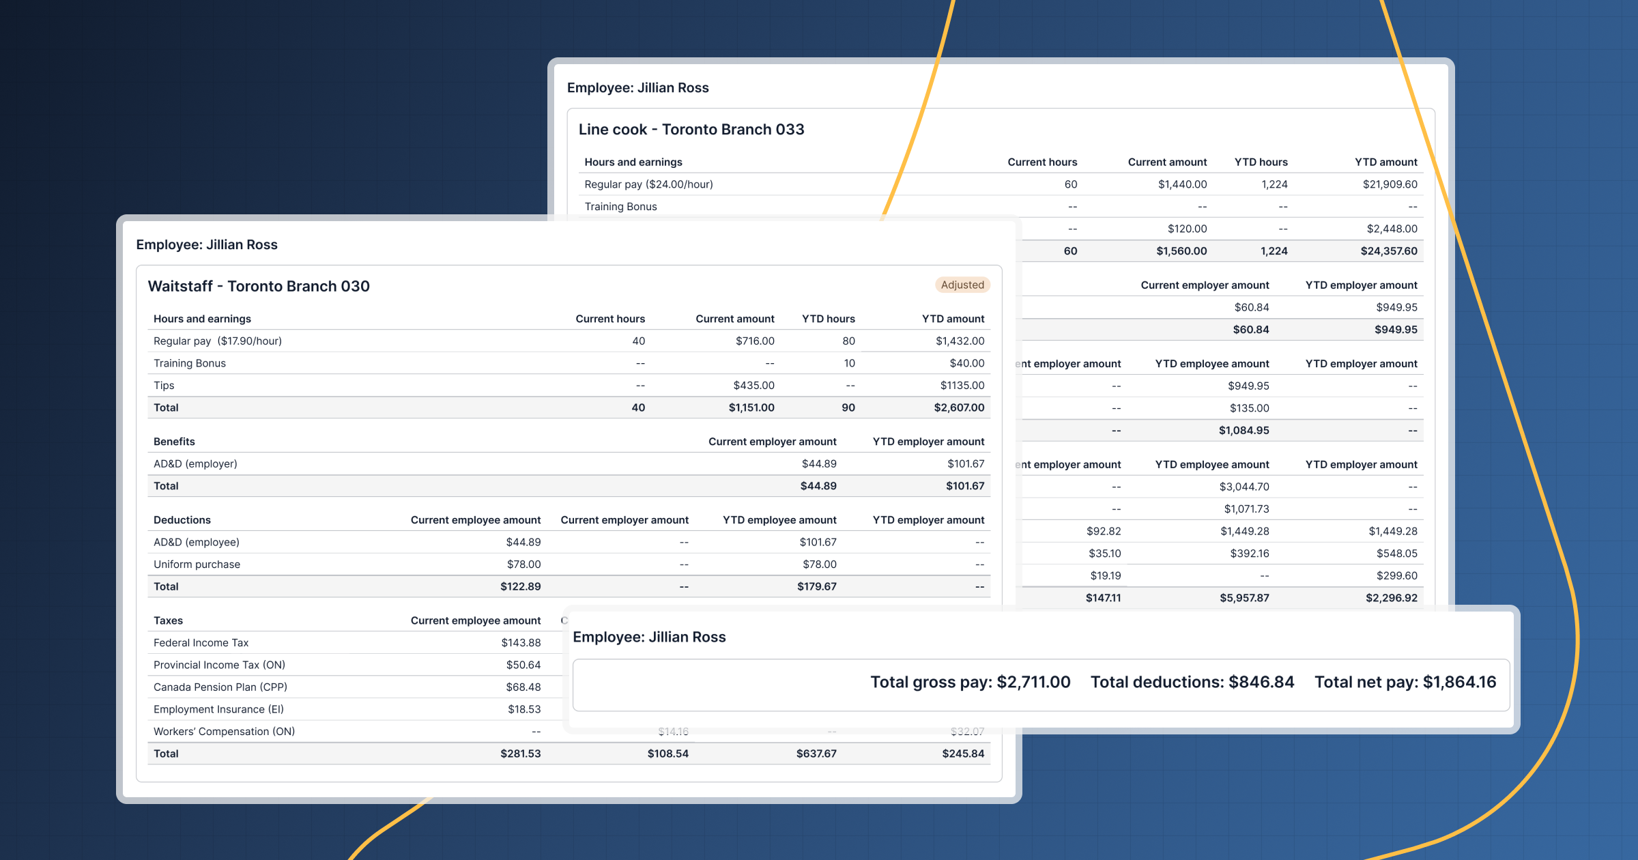1638x860 pixels.
Task: Click the Adjusted badge on Waitstaff card
Action: click(962, 285)
